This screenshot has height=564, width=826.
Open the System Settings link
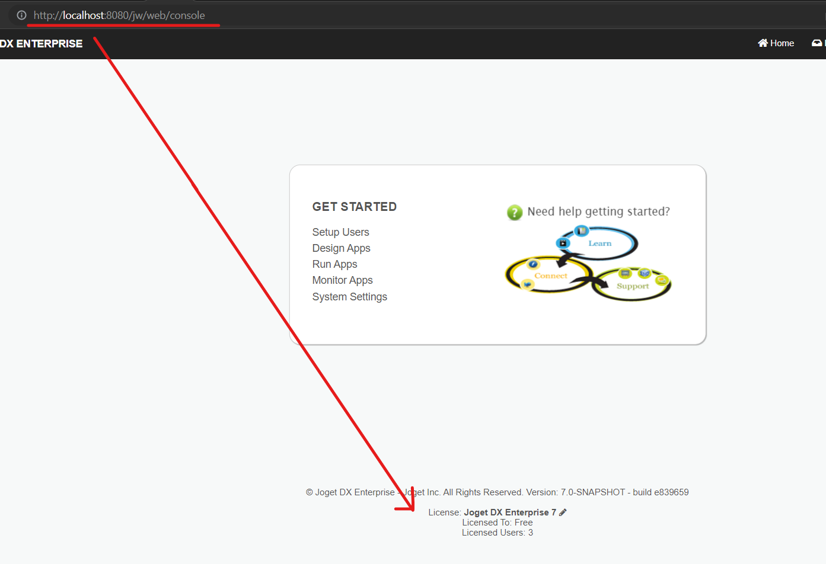(350, 297)
